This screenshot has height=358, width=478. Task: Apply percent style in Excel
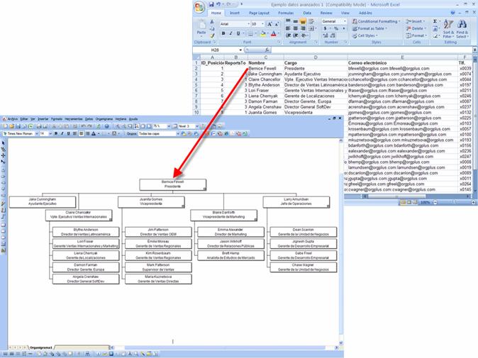coord(336,28)
